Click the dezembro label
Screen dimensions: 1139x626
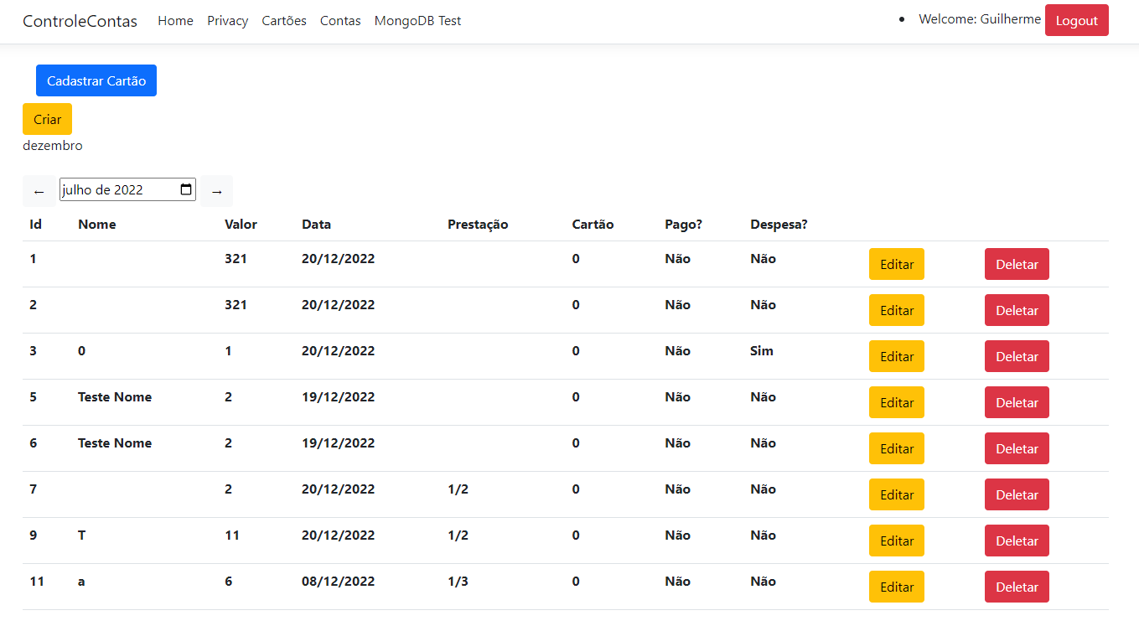(x=53, y=146)
